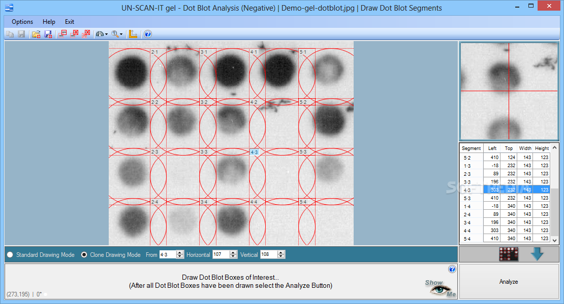This screenshot has width=564, height=304.
Task: Open the zoom dropdown arrow
Action: point(121,34)
